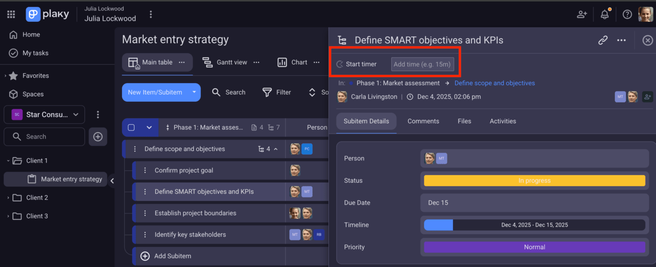
Task: Open Define scope and objectives link
Action: [x=494, y=83]
